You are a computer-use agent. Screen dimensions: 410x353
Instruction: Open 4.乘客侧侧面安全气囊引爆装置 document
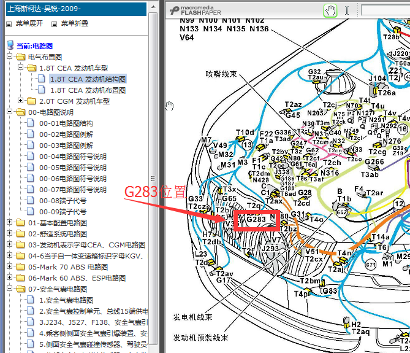[x=93, y=333]
